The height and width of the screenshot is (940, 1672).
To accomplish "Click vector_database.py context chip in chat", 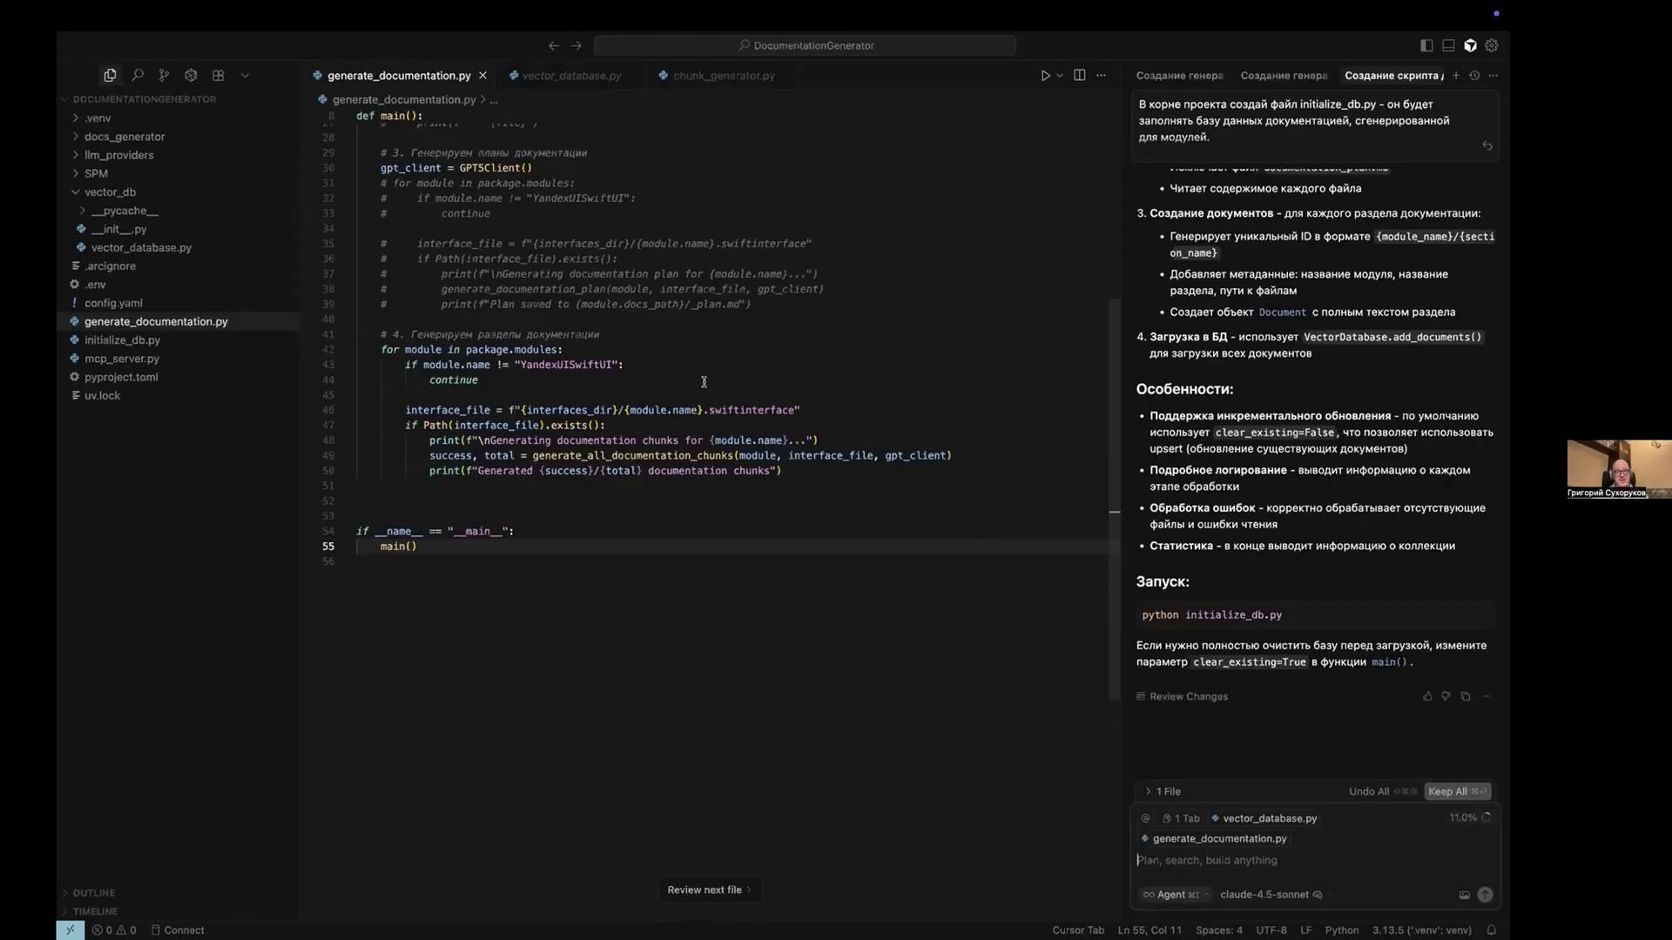I will pyautogui.click(x=1264, y=818).
